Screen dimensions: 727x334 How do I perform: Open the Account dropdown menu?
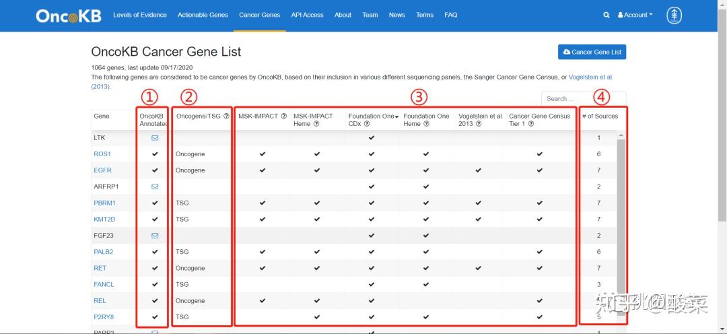pyautogui.click(x=635, y=15)
